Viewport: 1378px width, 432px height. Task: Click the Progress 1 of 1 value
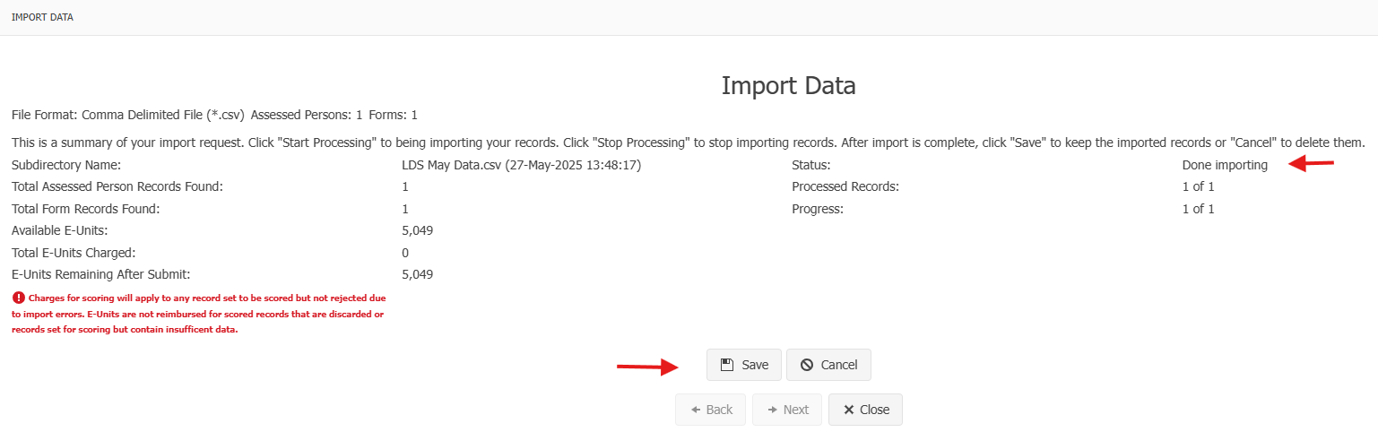[1199, 209]
